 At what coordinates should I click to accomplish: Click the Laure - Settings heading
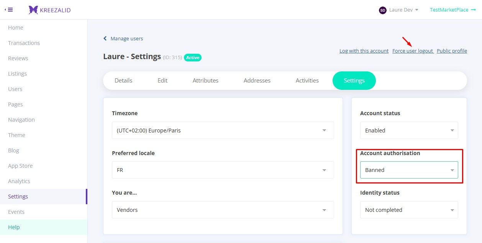[132, 56]
